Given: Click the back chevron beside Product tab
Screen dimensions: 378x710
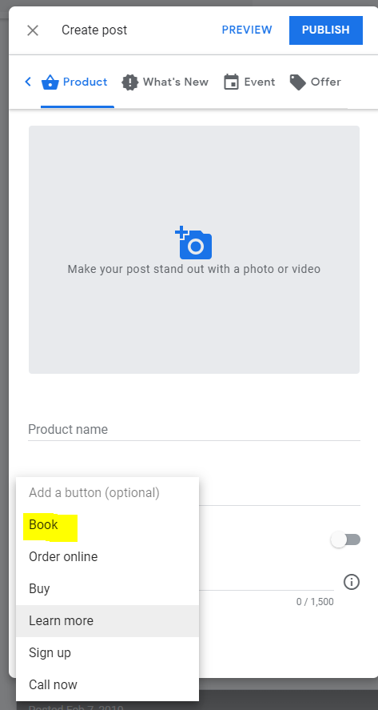Looking at the screenshot, I should [28, 82].
